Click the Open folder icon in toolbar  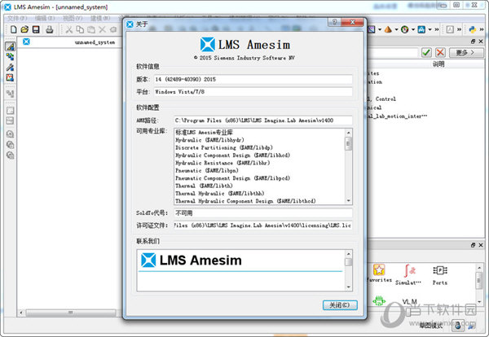coord(24,29)
